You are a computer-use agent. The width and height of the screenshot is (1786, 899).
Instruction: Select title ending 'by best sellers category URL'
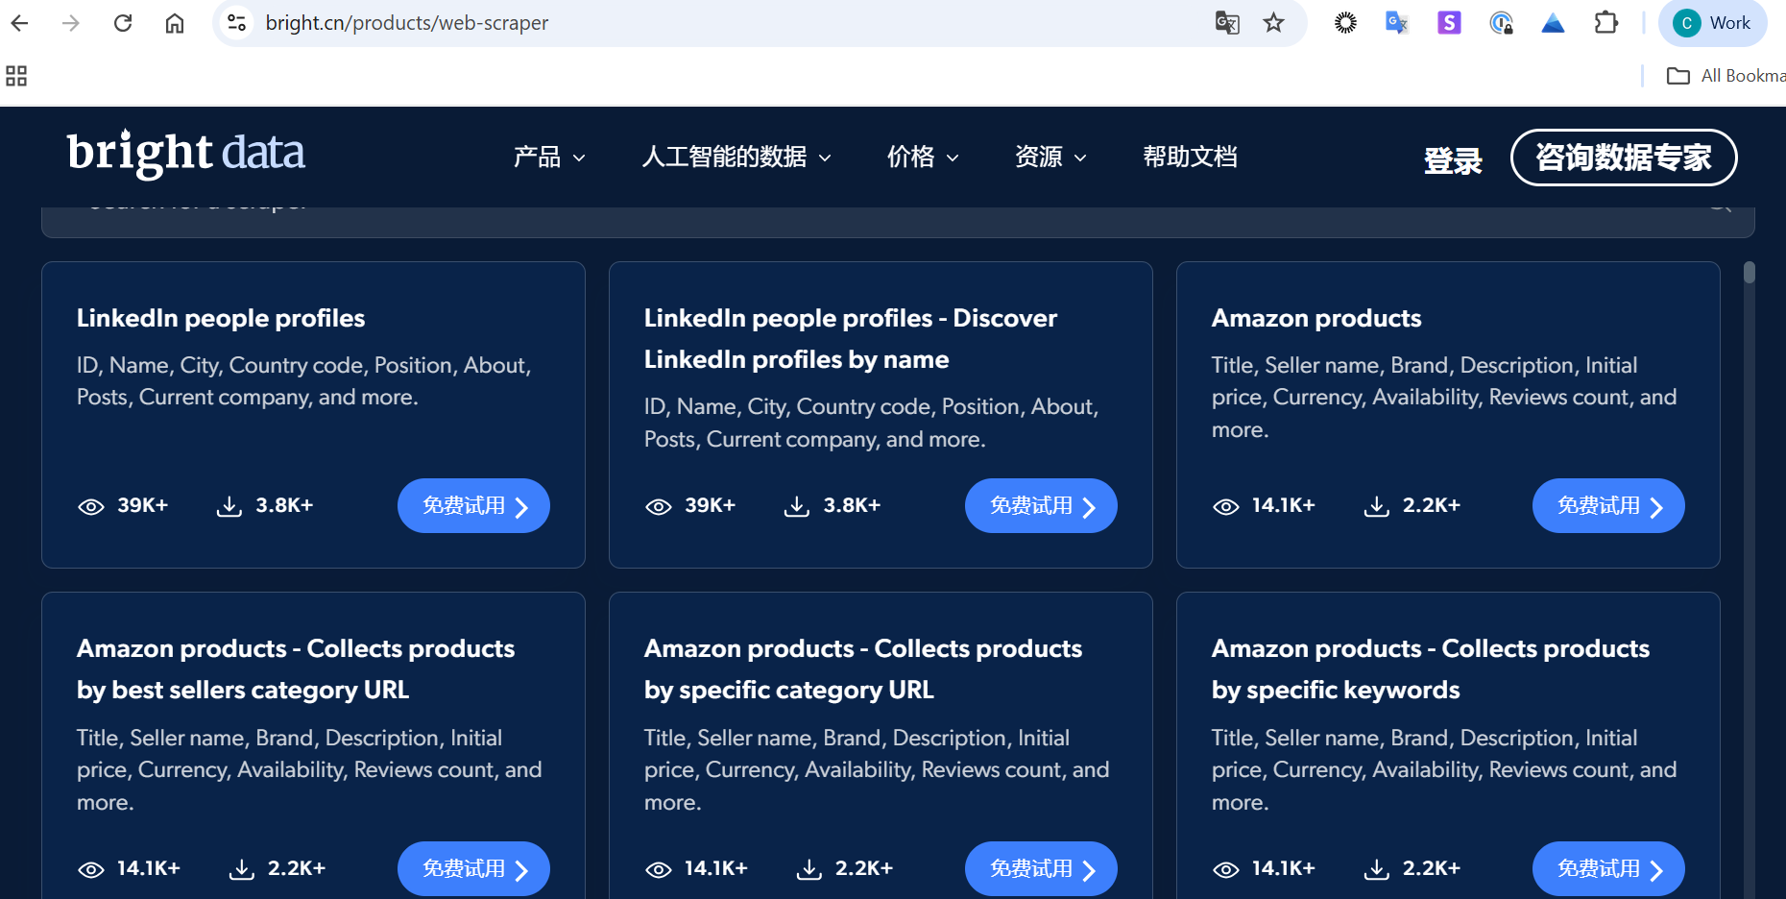296,668
